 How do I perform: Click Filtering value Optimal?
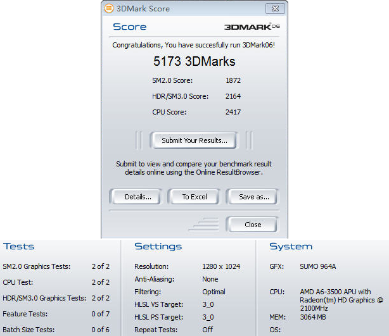coord(214,292)
